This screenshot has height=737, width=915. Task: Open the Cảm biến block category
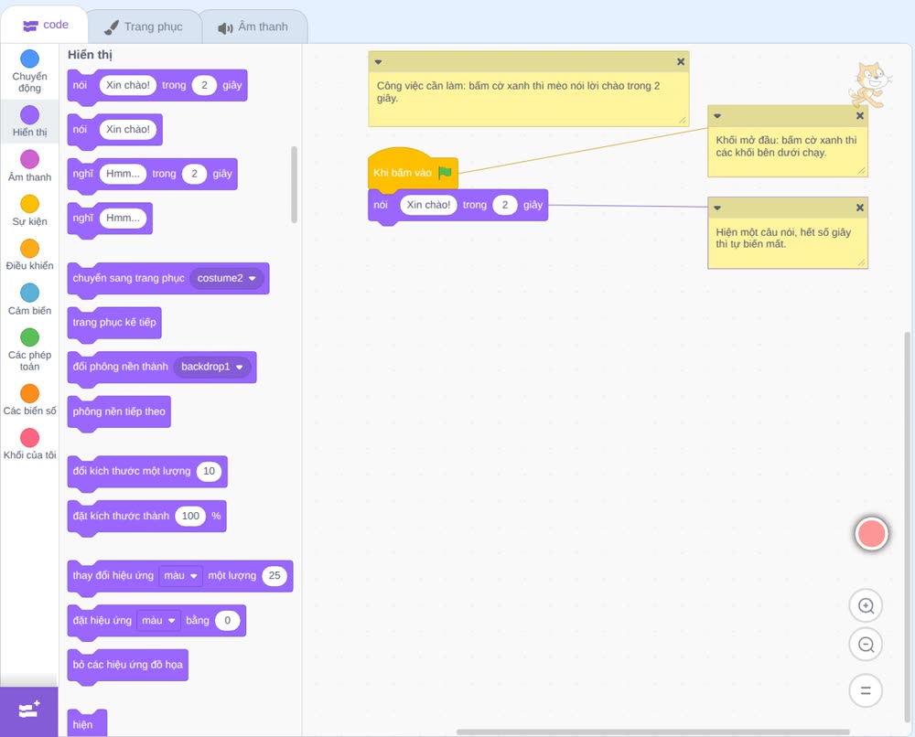pyautogui.click(x=29, y=300)
